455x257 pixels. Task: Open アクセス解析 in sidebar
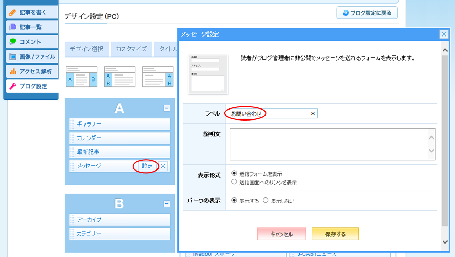(32, 71)
